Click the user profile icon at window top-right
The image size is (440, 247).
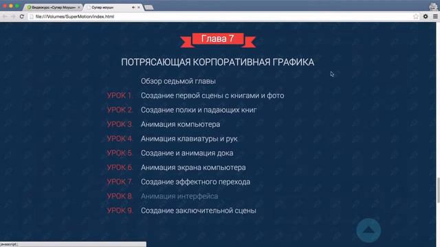(x=433, y=6)
